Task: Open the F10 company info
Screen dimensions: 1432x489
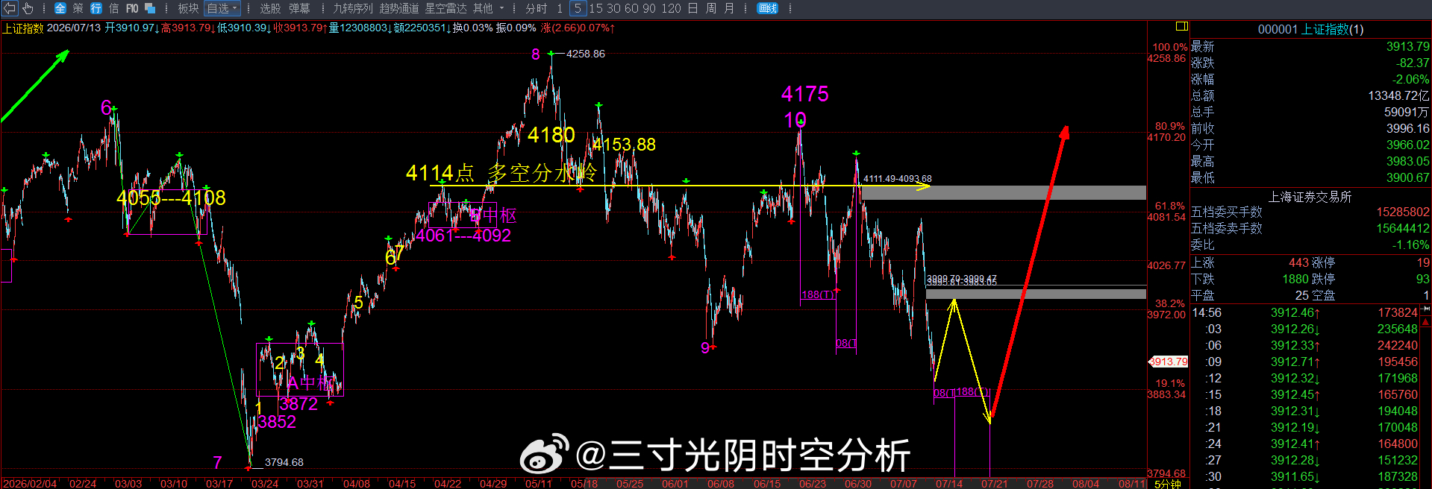Action: pos(132,8)
